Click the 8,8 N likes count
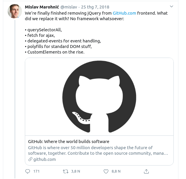This screenshot has width=186, height=179. 116,171
